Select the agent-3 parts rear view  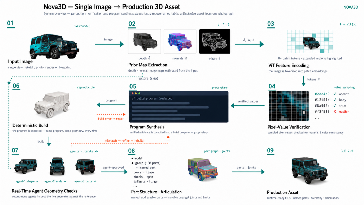tap(85, 166)
